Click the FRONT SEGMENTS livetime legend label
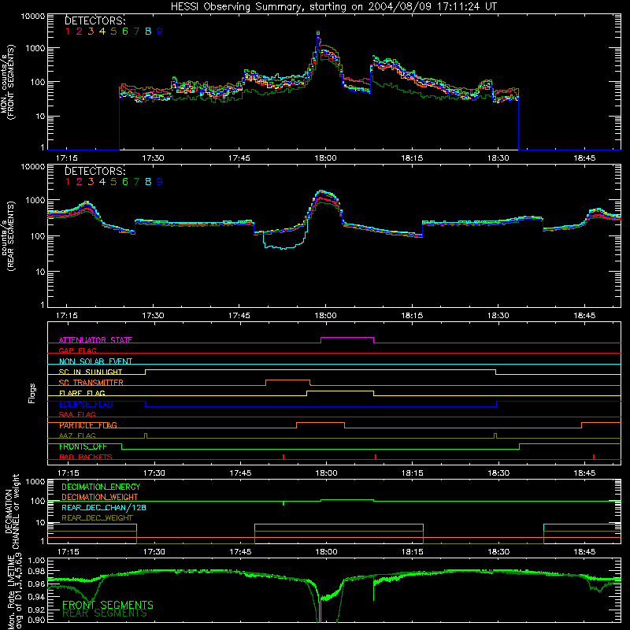 [108, 605]
